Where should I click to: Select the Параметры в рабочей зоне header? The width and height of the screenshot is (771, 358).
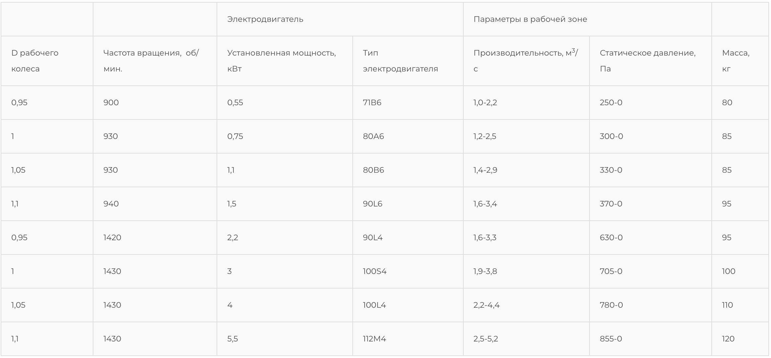pyautogui.click(x=530, y=19)
